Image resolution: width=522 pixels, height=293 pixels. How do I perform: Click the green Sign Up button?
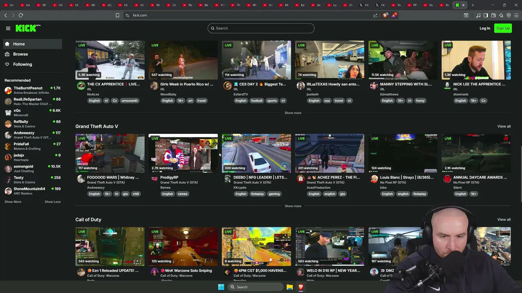pos(503,28)
